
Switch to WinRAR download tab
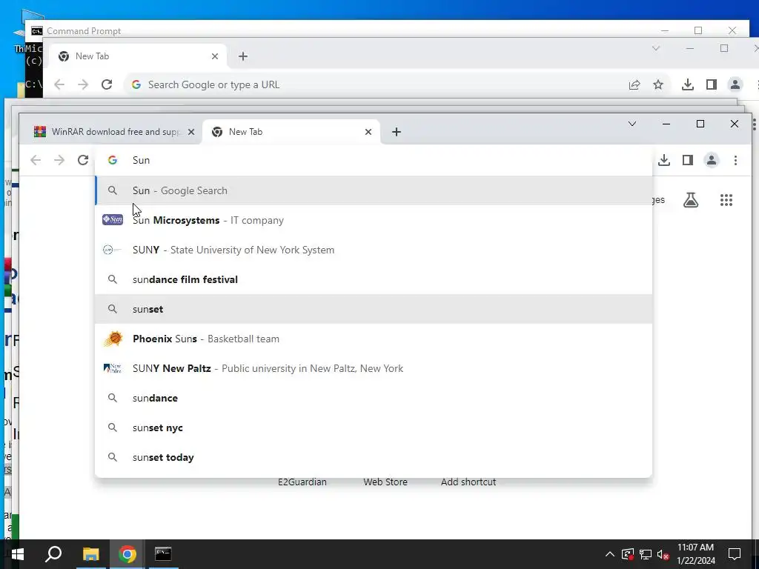coord(113,132)
